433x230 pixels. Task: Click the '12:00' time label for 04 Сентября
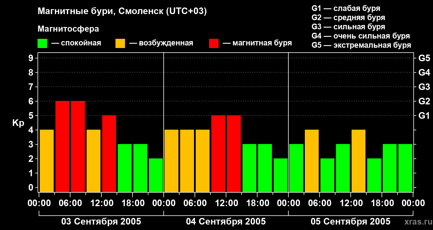coord(226,203)
